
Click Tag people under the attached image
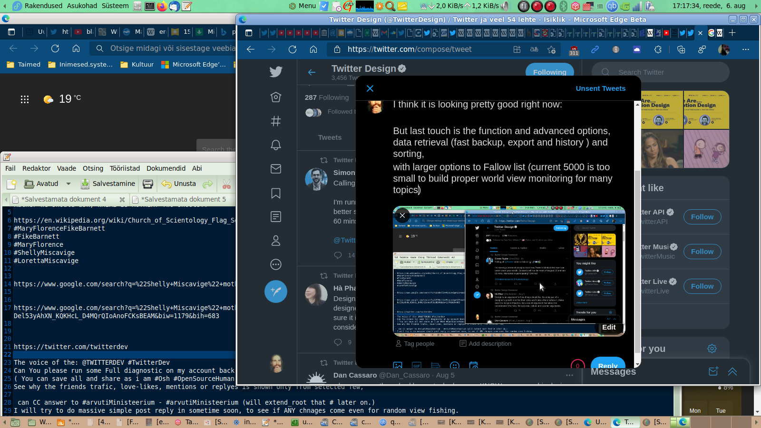click(415, 344)
